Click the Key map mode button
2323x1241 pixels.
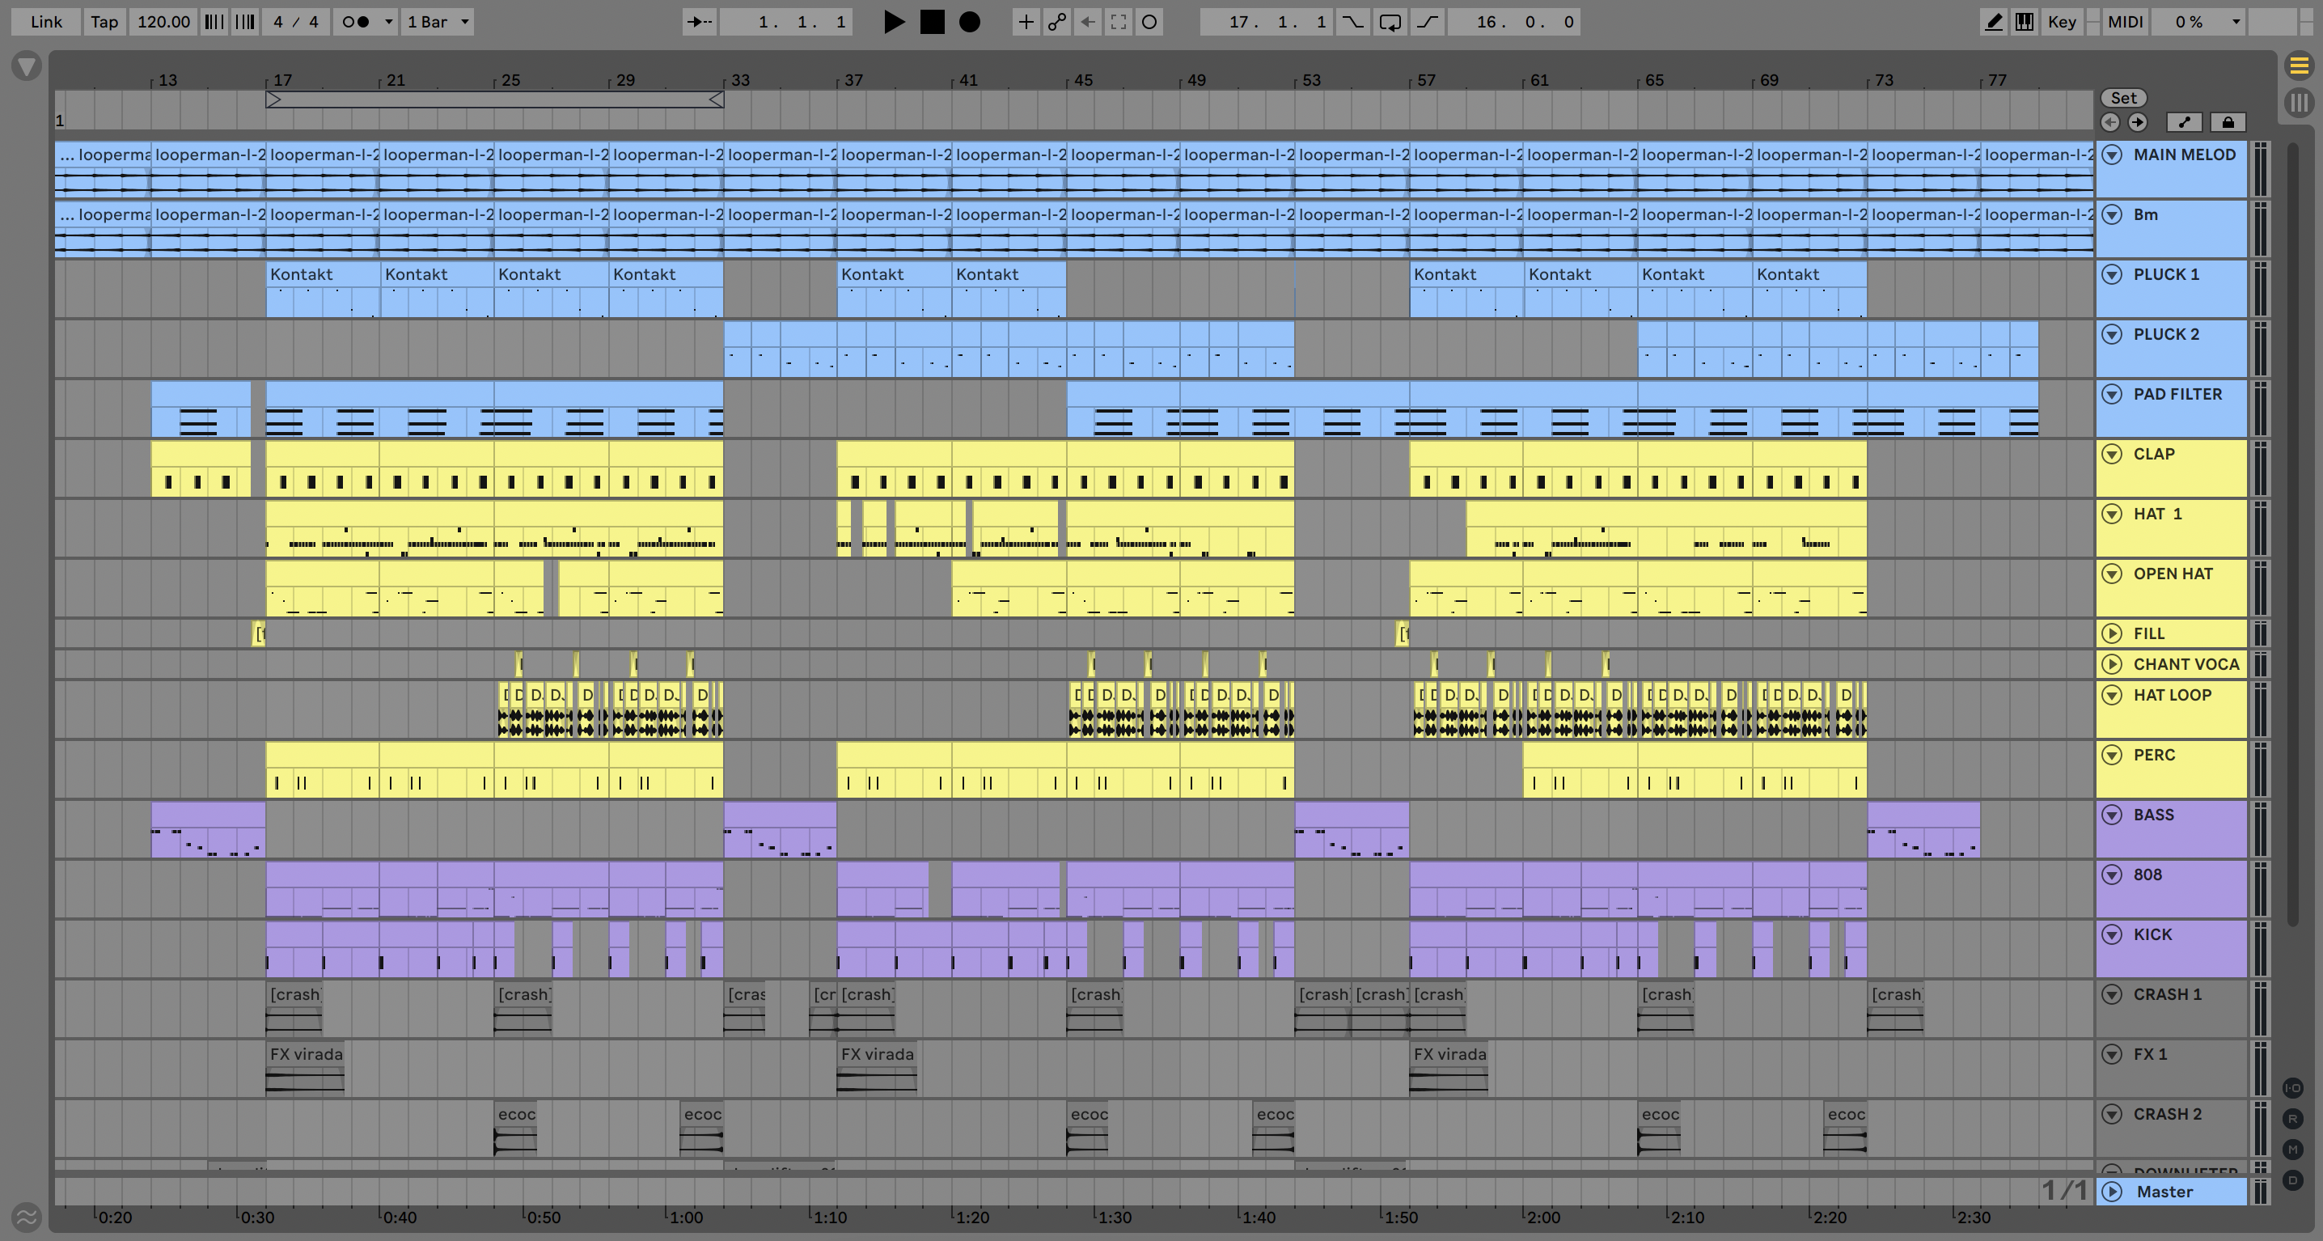[2062, 23]
